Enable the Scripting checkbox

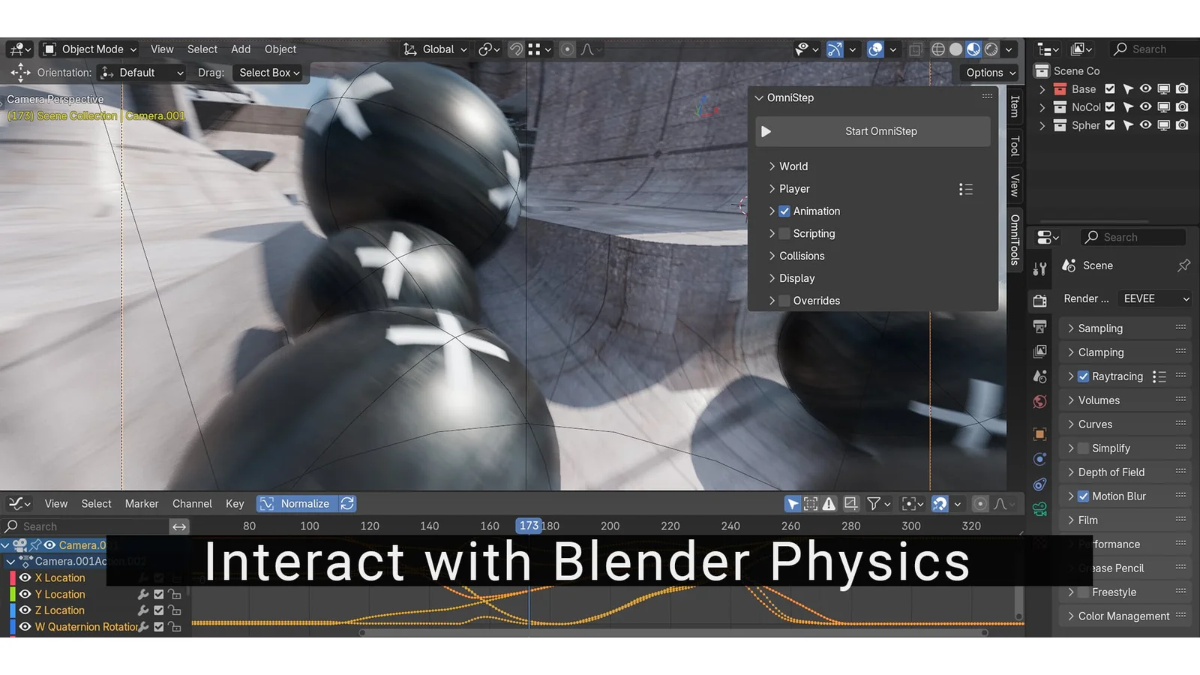(x=784, y=234)
